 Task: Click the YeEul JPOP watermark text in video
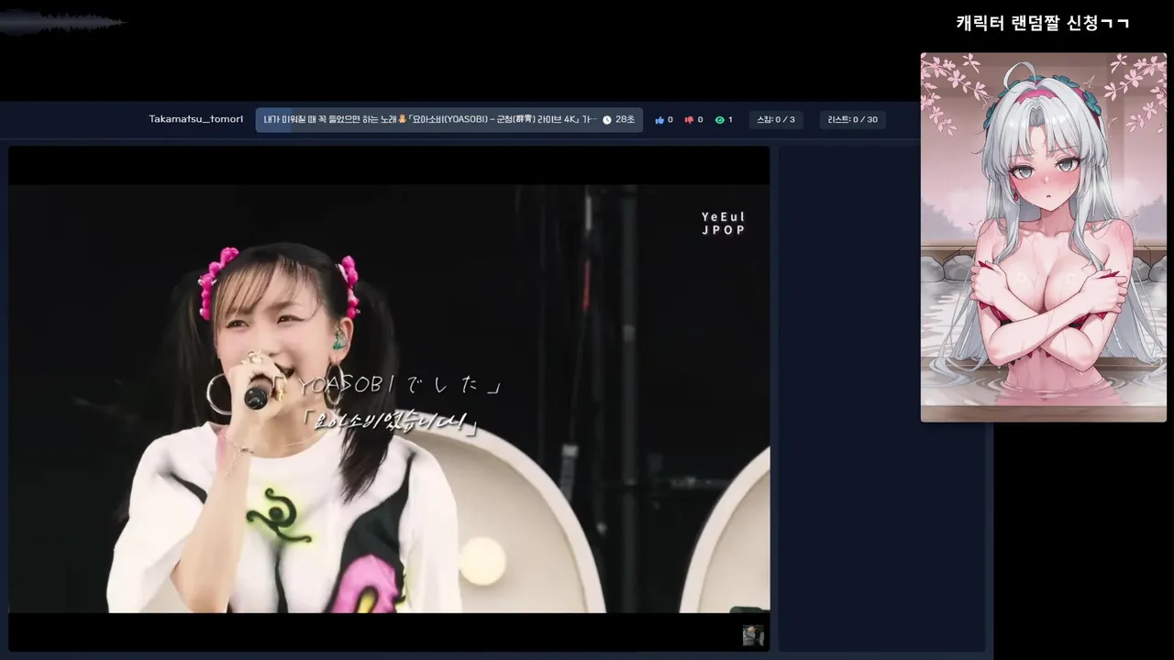pyautogui.click(x=724, y=224)
